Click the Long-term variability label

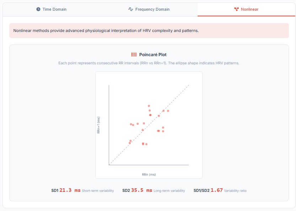tap(169, 191)
